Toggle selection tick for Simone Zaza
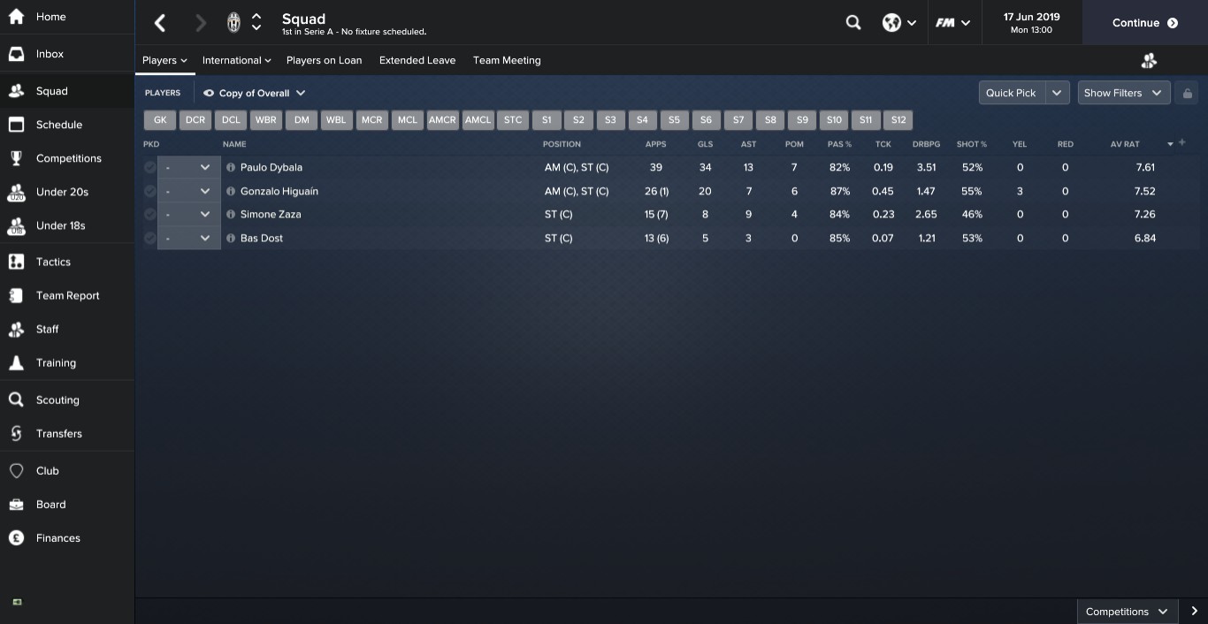This screenshot has width=1208, height=624. [149, 214]
